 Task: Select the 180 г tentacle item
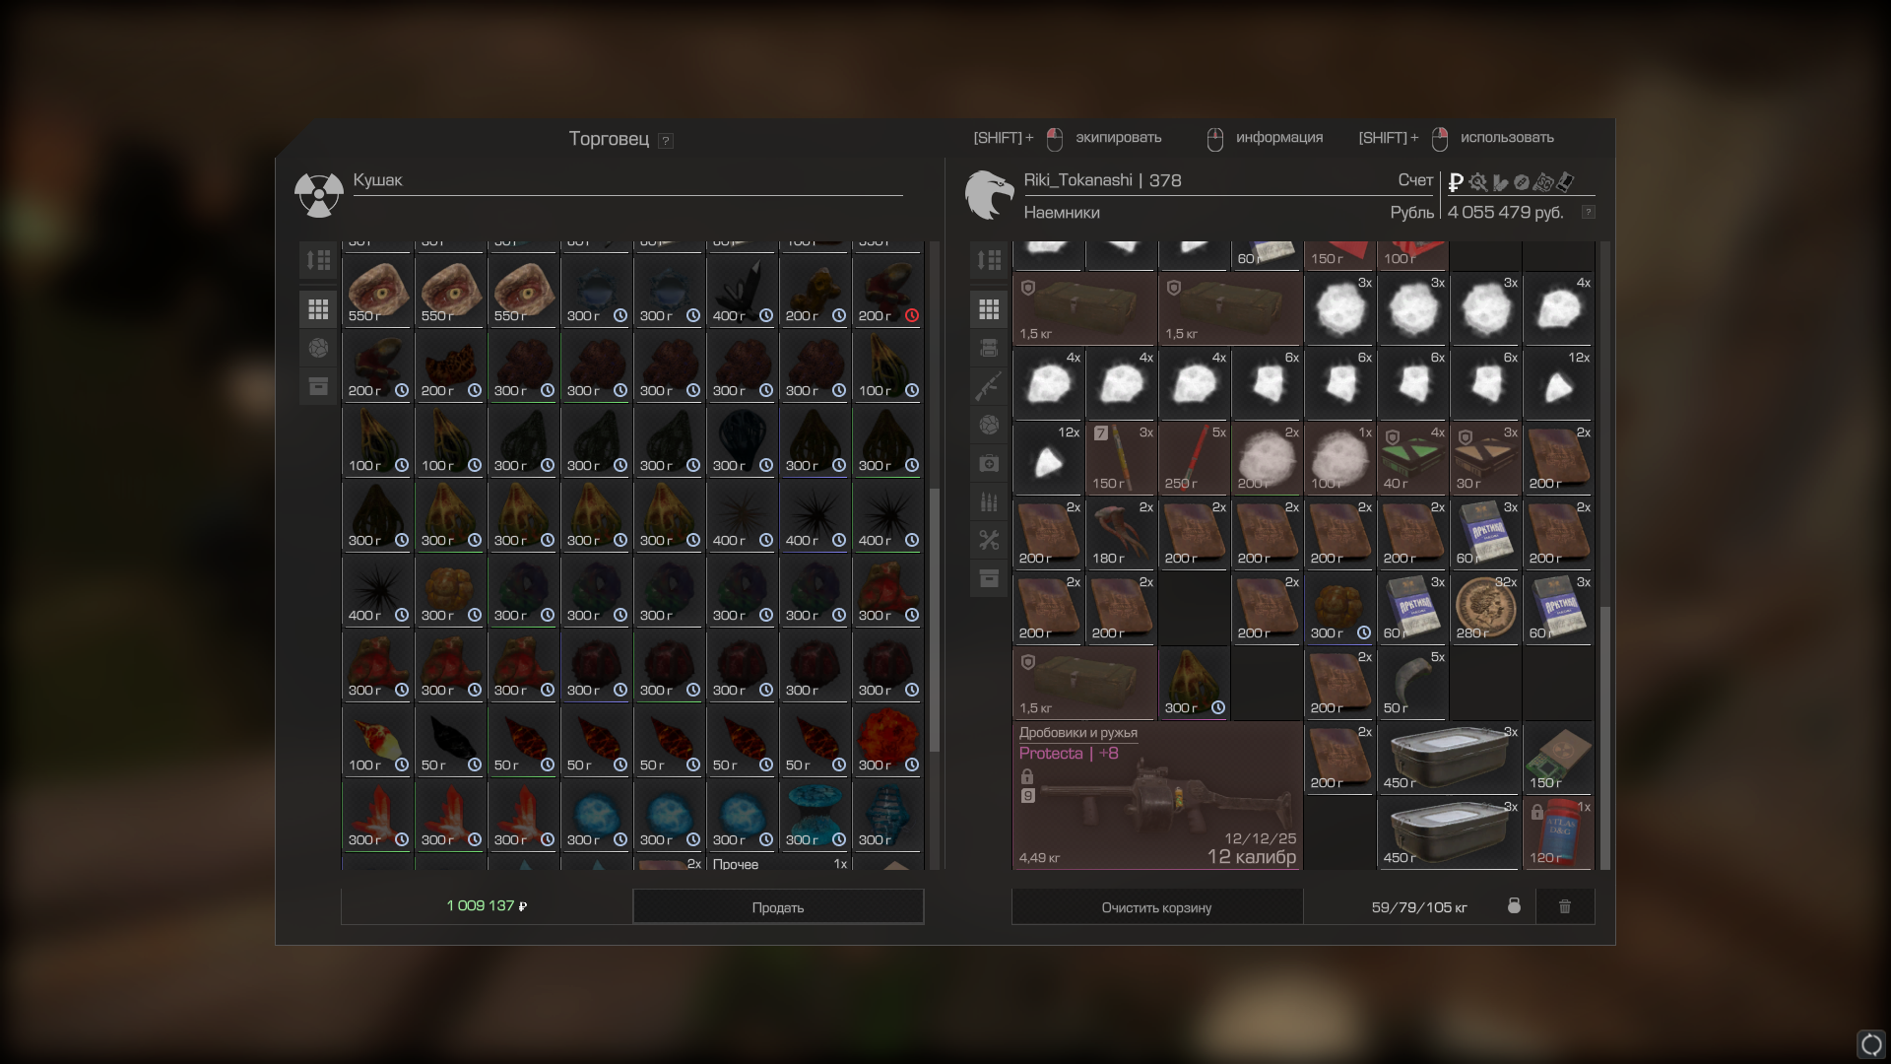1121,534
